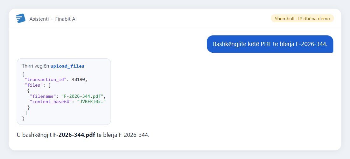The height and width of the screenshot is (159, 350).
Task: Click the Finabit logo icon
Action: 21,18
